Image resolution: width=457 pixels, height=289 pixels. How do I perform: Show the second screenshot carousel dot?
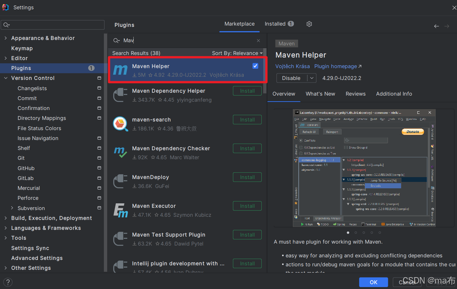(356, 232)
